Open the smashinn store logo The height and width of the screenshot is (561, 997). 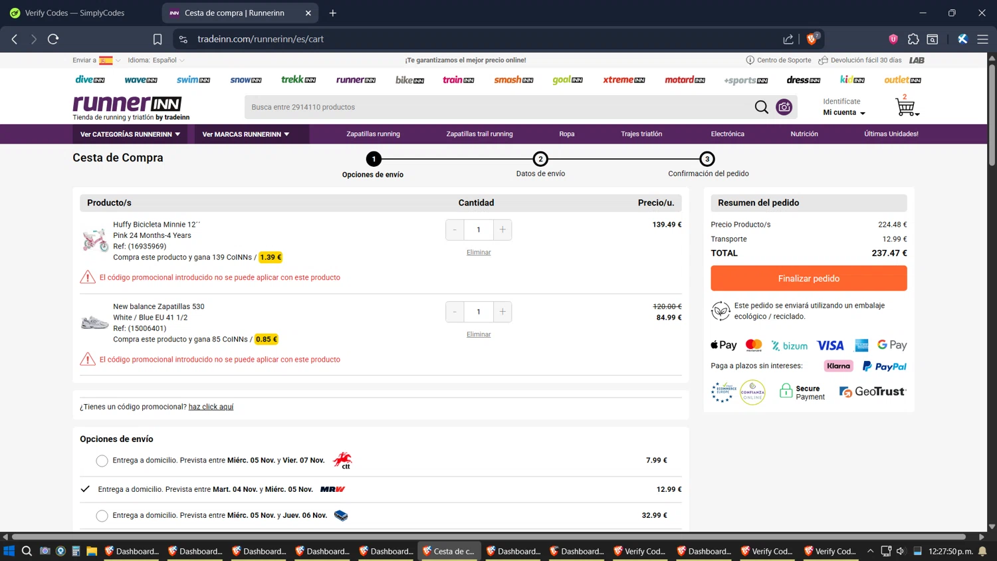[x=514, y=80]
